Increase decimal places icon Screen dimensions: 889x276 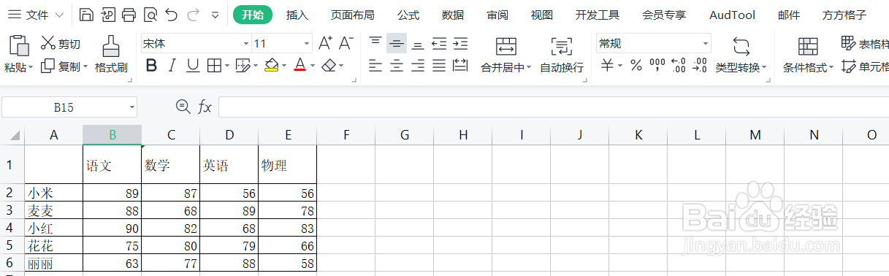click(x=678, y=66)
